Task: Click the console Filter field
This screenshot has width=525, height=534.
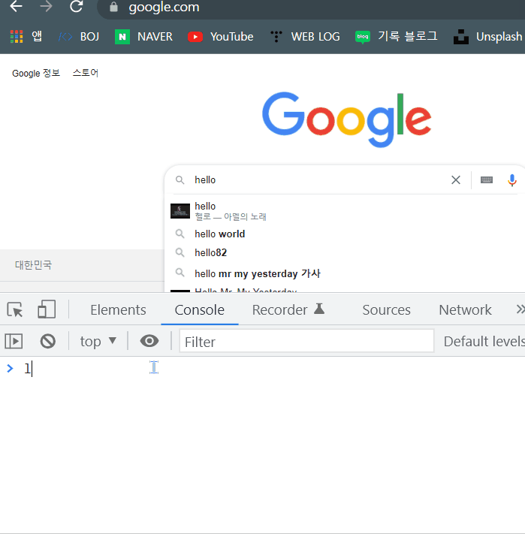Action: pos(306,341)
